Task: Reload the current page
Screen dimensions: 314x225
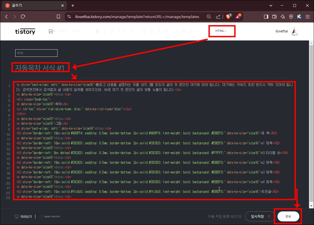Action: click(23, 17)
